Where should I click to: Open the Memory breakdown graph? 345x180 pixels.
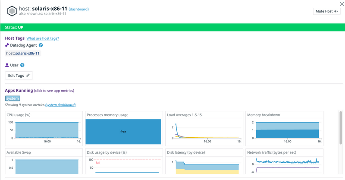point(284,129)
